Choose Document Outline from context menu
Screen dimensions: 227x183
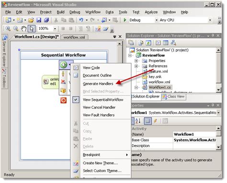[x=97, y=75]
